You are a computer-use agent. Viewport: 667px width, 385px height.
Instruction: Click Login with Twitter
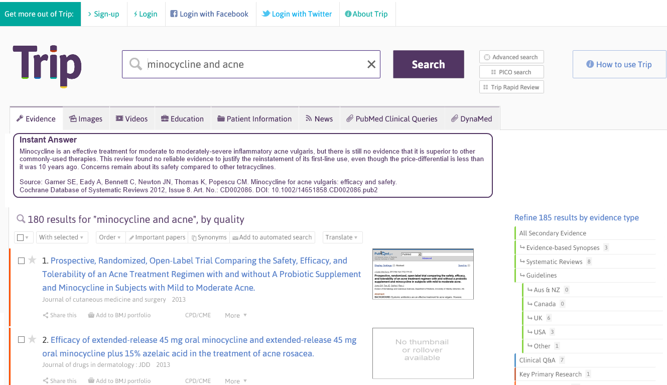click(x=297, y=14)
